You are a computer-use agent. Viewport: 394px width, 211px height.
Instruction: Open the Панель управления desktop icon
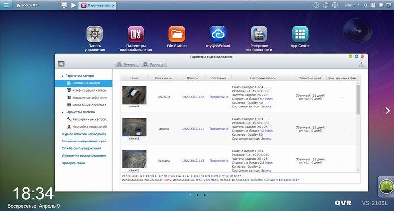[94, 35]
